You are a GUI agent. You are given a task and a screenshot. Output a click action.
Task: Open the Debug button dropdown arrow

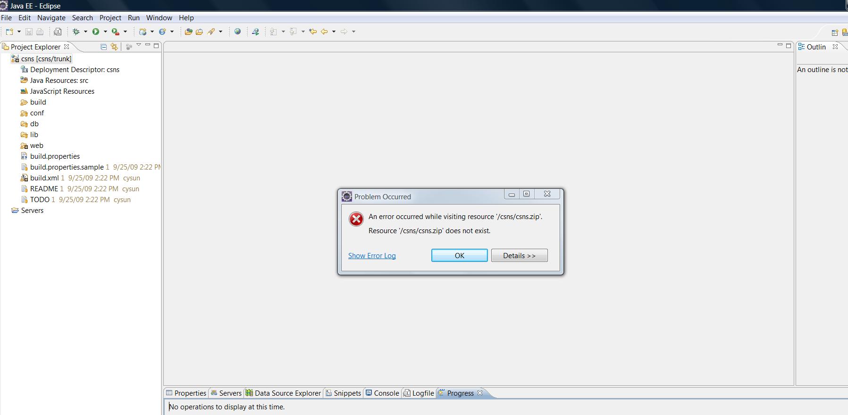pyautogui.click(x=85, y=32)
